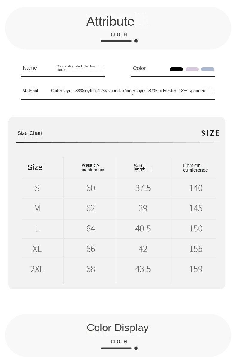Select the 2XL size row label

(37, 269)
